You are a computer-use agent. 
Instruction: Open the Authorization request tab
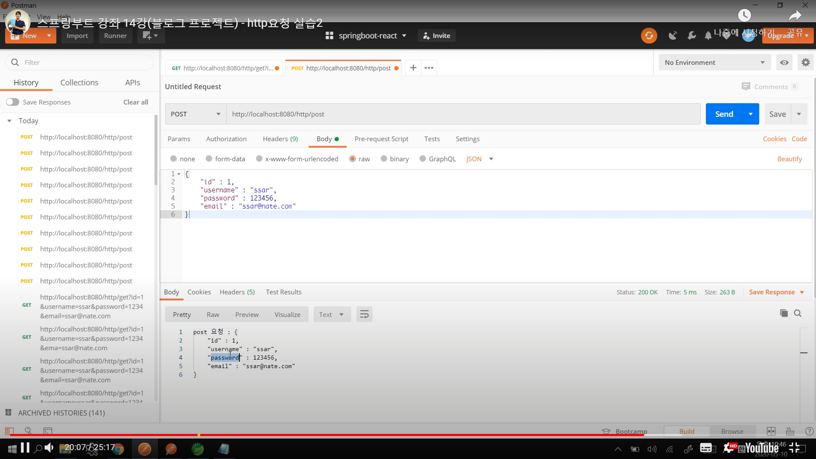point(226,139)
